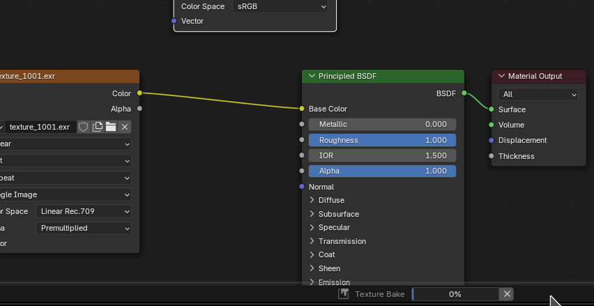Open the Linear Rec.709 color space dropdown
This screenshot has height=306, width=594.
[x=84, y=211]
